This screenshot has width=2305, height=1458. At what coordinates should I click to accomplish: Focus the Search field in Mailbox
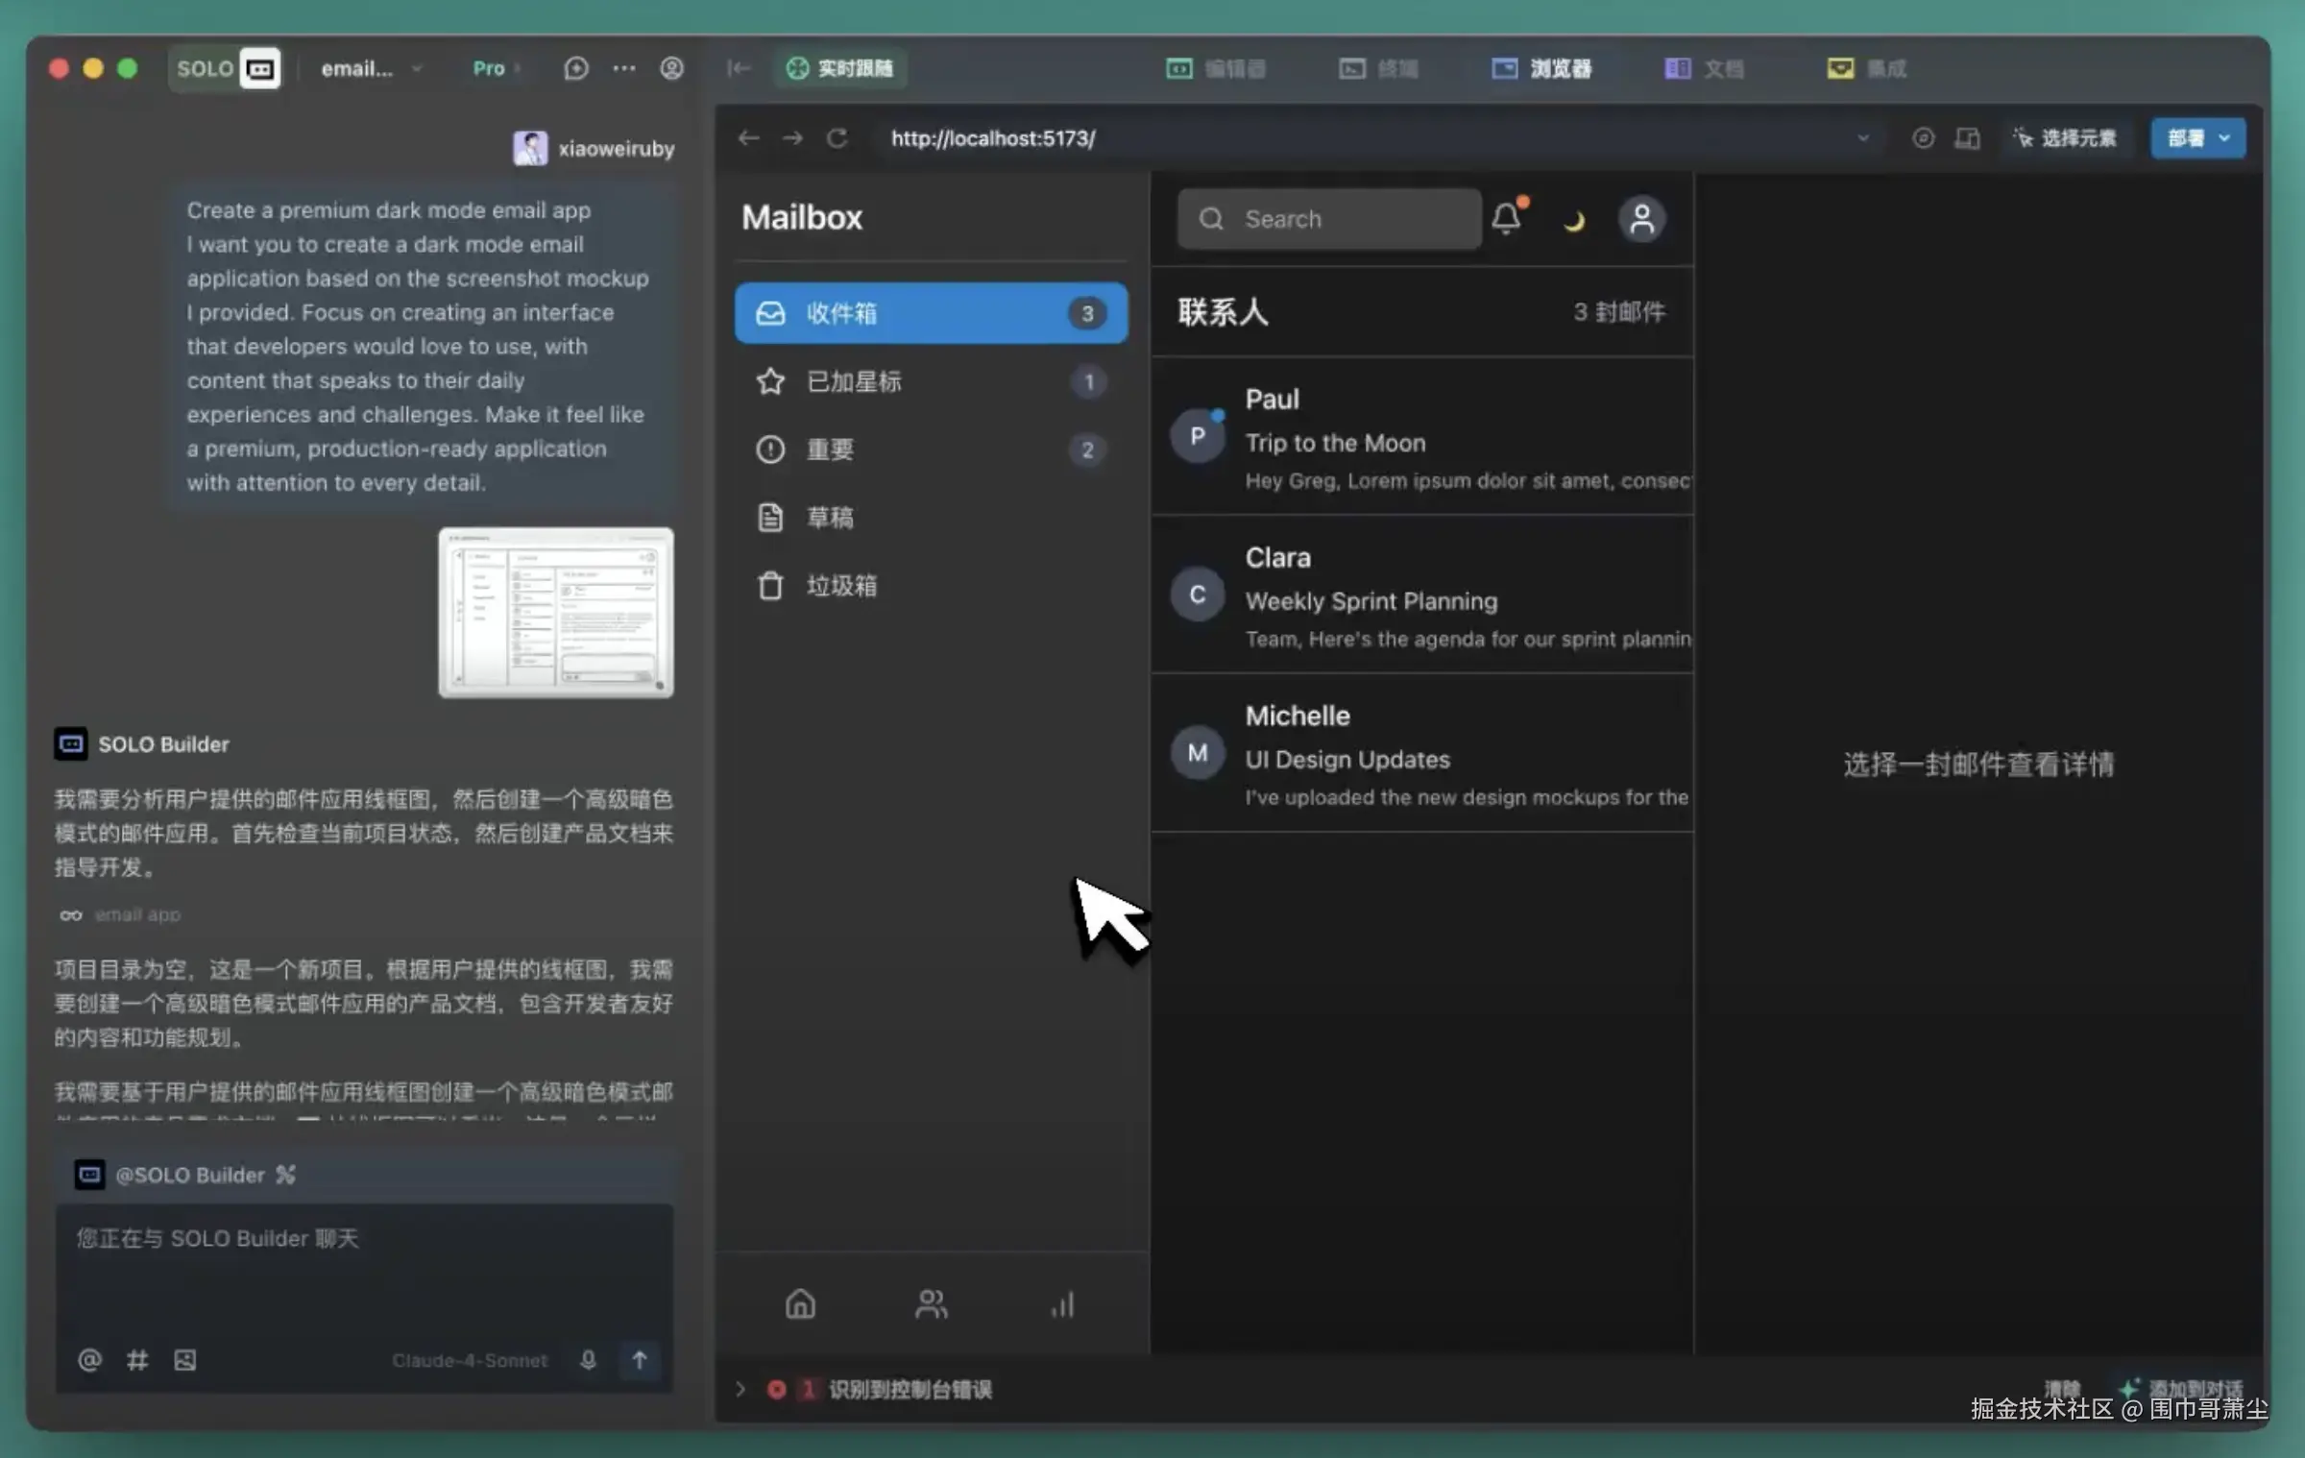point(1329,219)
